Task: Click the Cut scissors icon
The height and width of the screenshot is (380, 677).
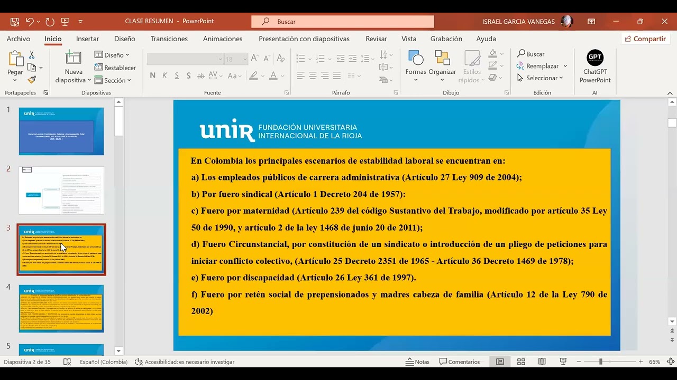Action: 32,55
